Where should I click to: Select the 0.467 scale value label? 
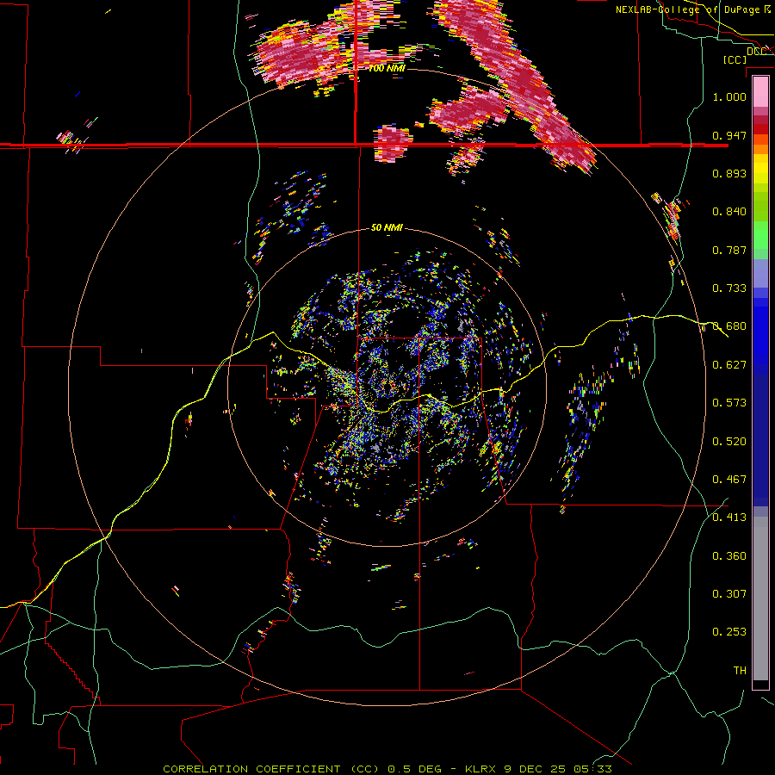pos(729,480)
